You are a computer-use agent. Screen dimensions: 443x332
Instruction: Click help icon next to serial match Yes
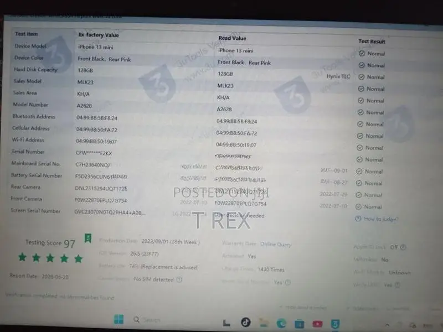pyautogui.click(x=287, y=282)
